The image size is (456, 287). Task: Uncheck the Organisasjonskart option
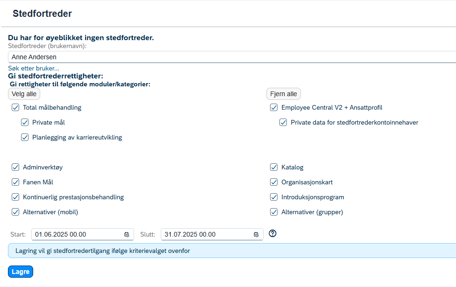(274, 182)
